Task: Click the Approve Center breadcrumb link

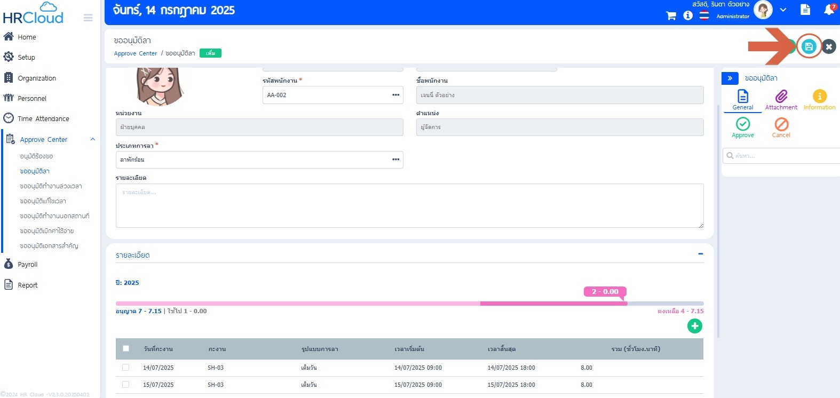Action: [135, 53]
